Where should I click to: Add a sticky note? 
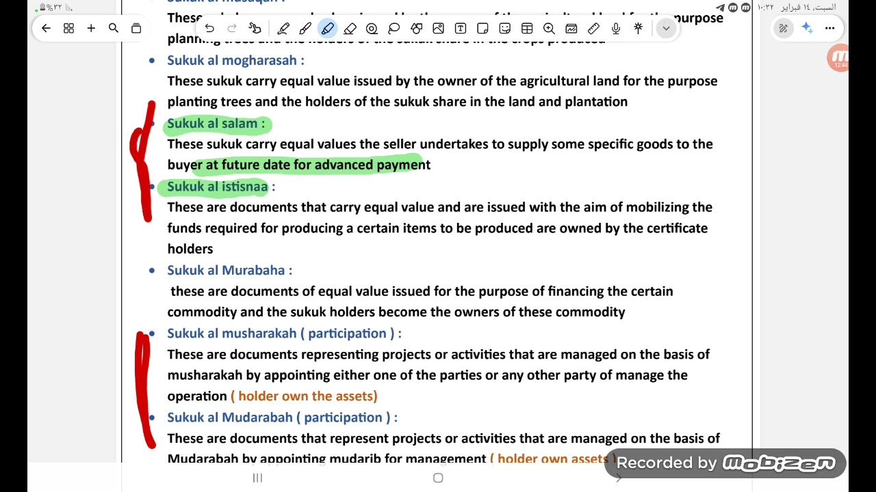(482, 28)
